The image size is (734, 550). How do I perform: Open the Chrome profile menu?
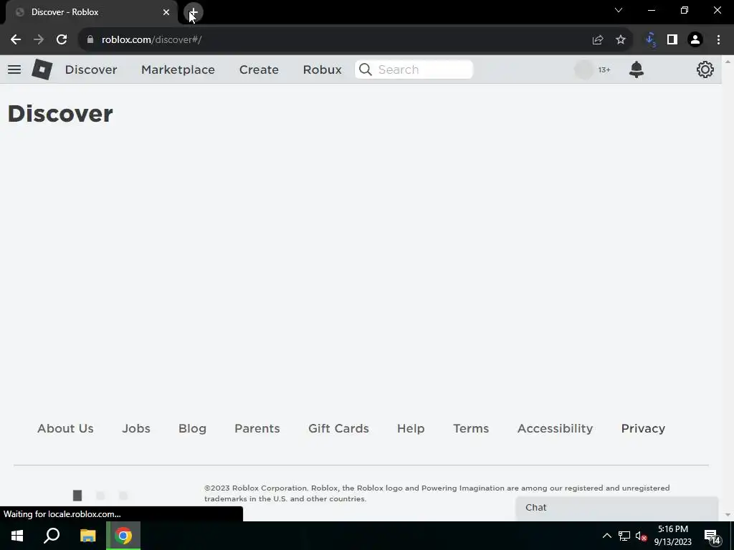(x=695, y=40)
